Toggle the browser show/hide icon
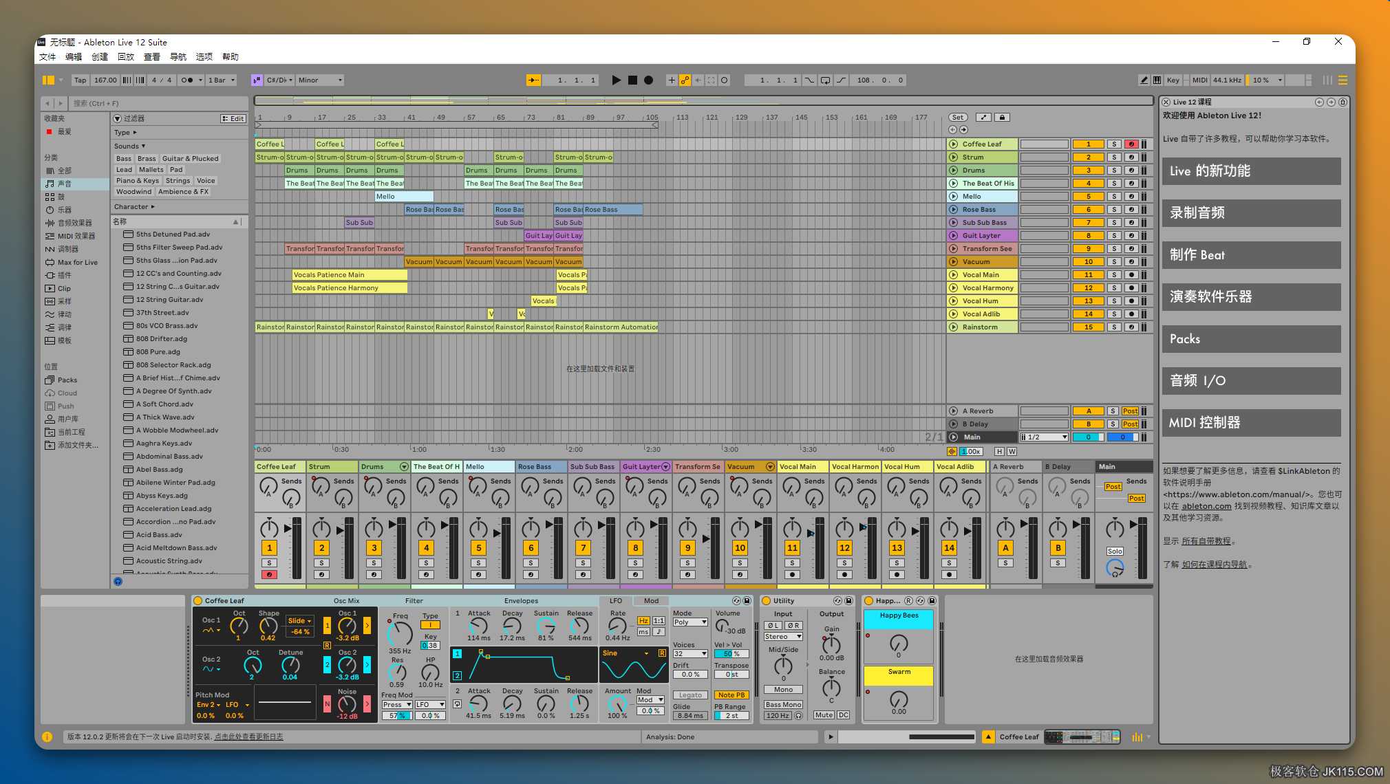 pyautogui.click(x=48, y=80)
